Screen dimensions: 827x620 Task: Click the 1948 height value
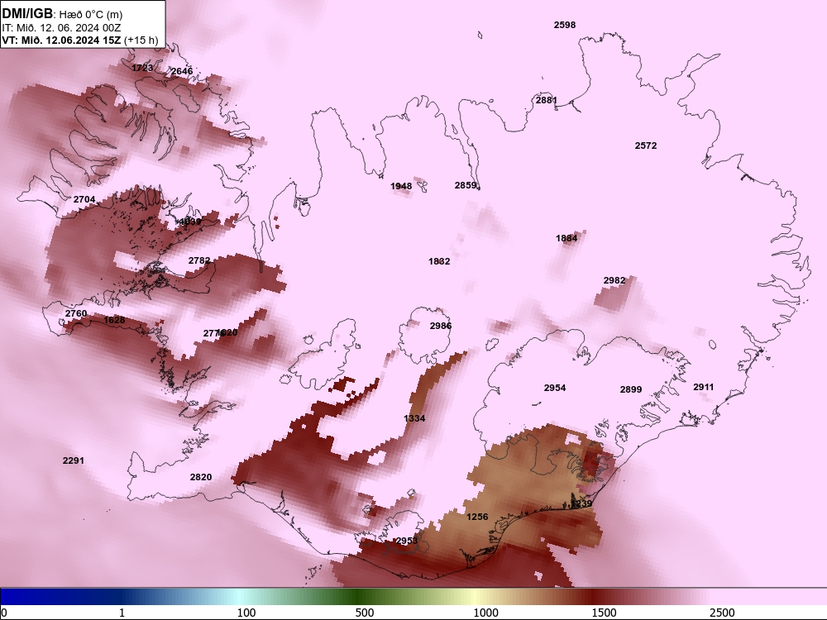(x=401, y=186)
